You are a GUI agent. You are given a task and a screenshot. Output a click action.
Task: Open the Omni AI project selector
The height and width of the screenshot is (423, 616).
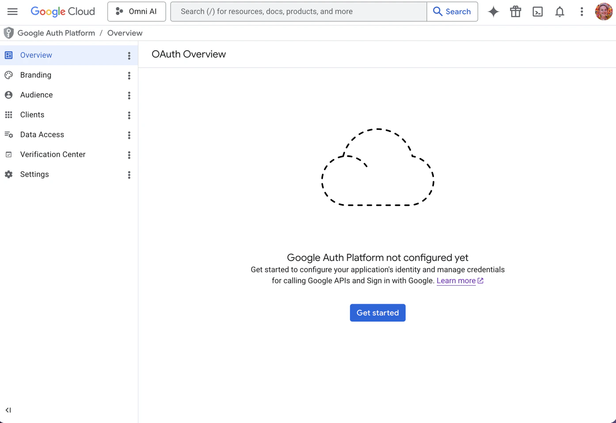tap(137, 11)
